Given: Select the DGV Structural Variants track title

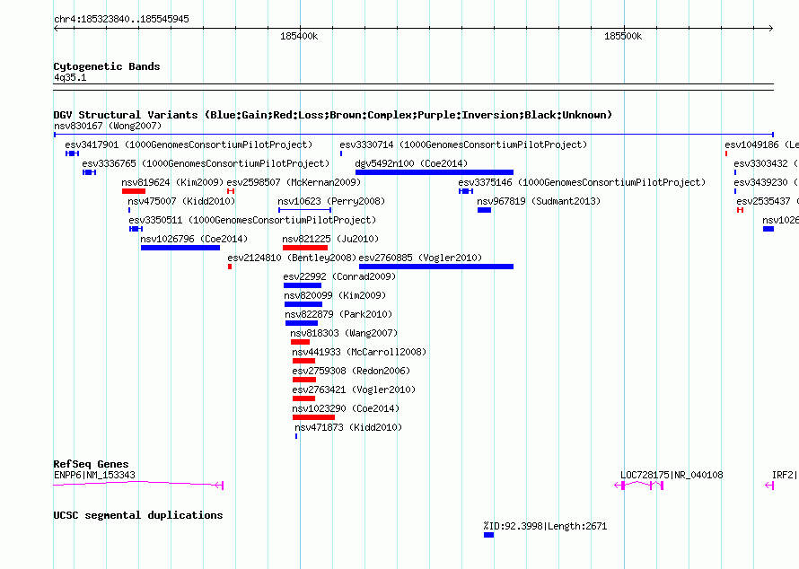Looking at the screenshot, I should click(333, 115).
